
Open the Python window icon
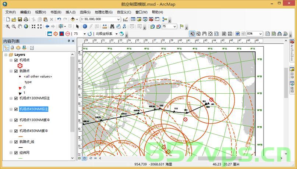coord(157,19)
